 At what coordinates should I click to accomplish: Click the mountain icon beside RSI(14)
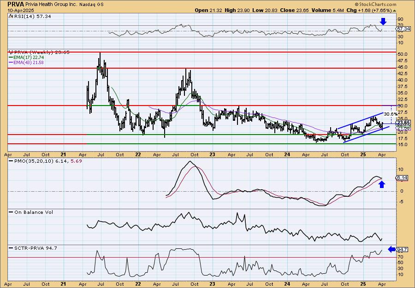pos(11,16)
